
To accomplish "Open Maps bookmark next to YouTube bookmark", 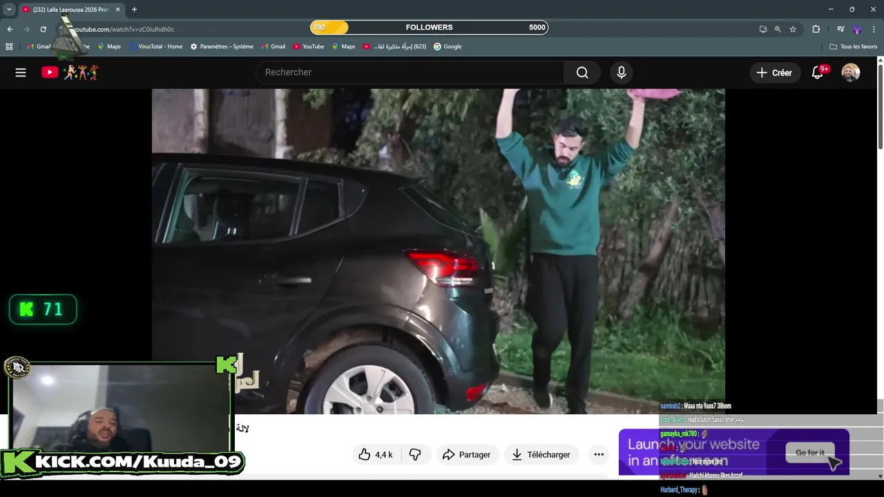I will [x=343, y=46].
